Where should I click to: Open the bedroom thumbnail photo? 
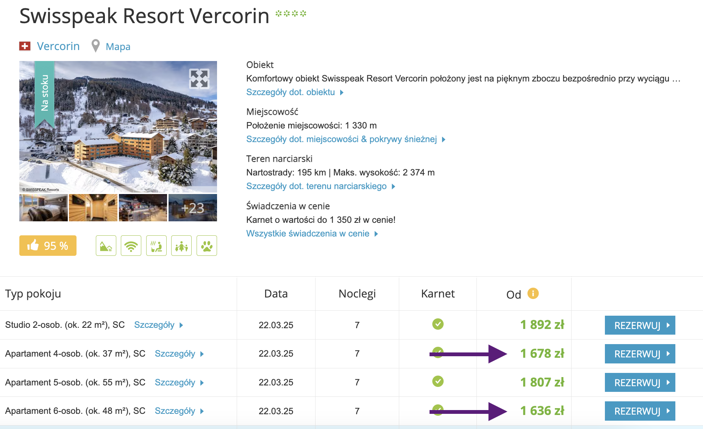[x=44, y=208]
